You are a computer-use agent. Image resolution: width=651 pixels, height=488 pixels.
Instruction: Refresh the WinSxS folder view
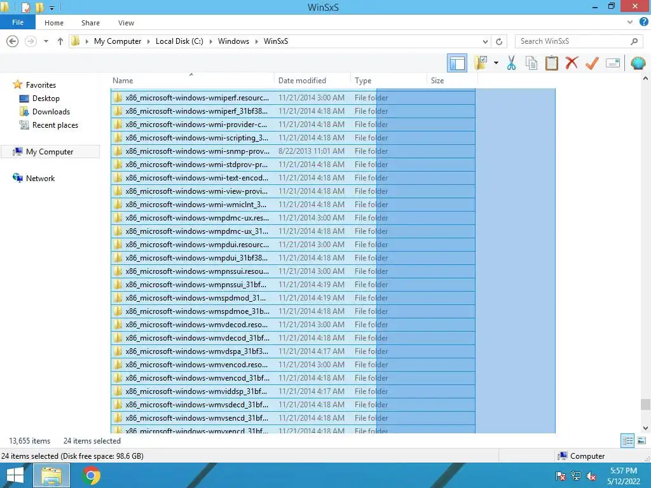[x=499, y=41]
